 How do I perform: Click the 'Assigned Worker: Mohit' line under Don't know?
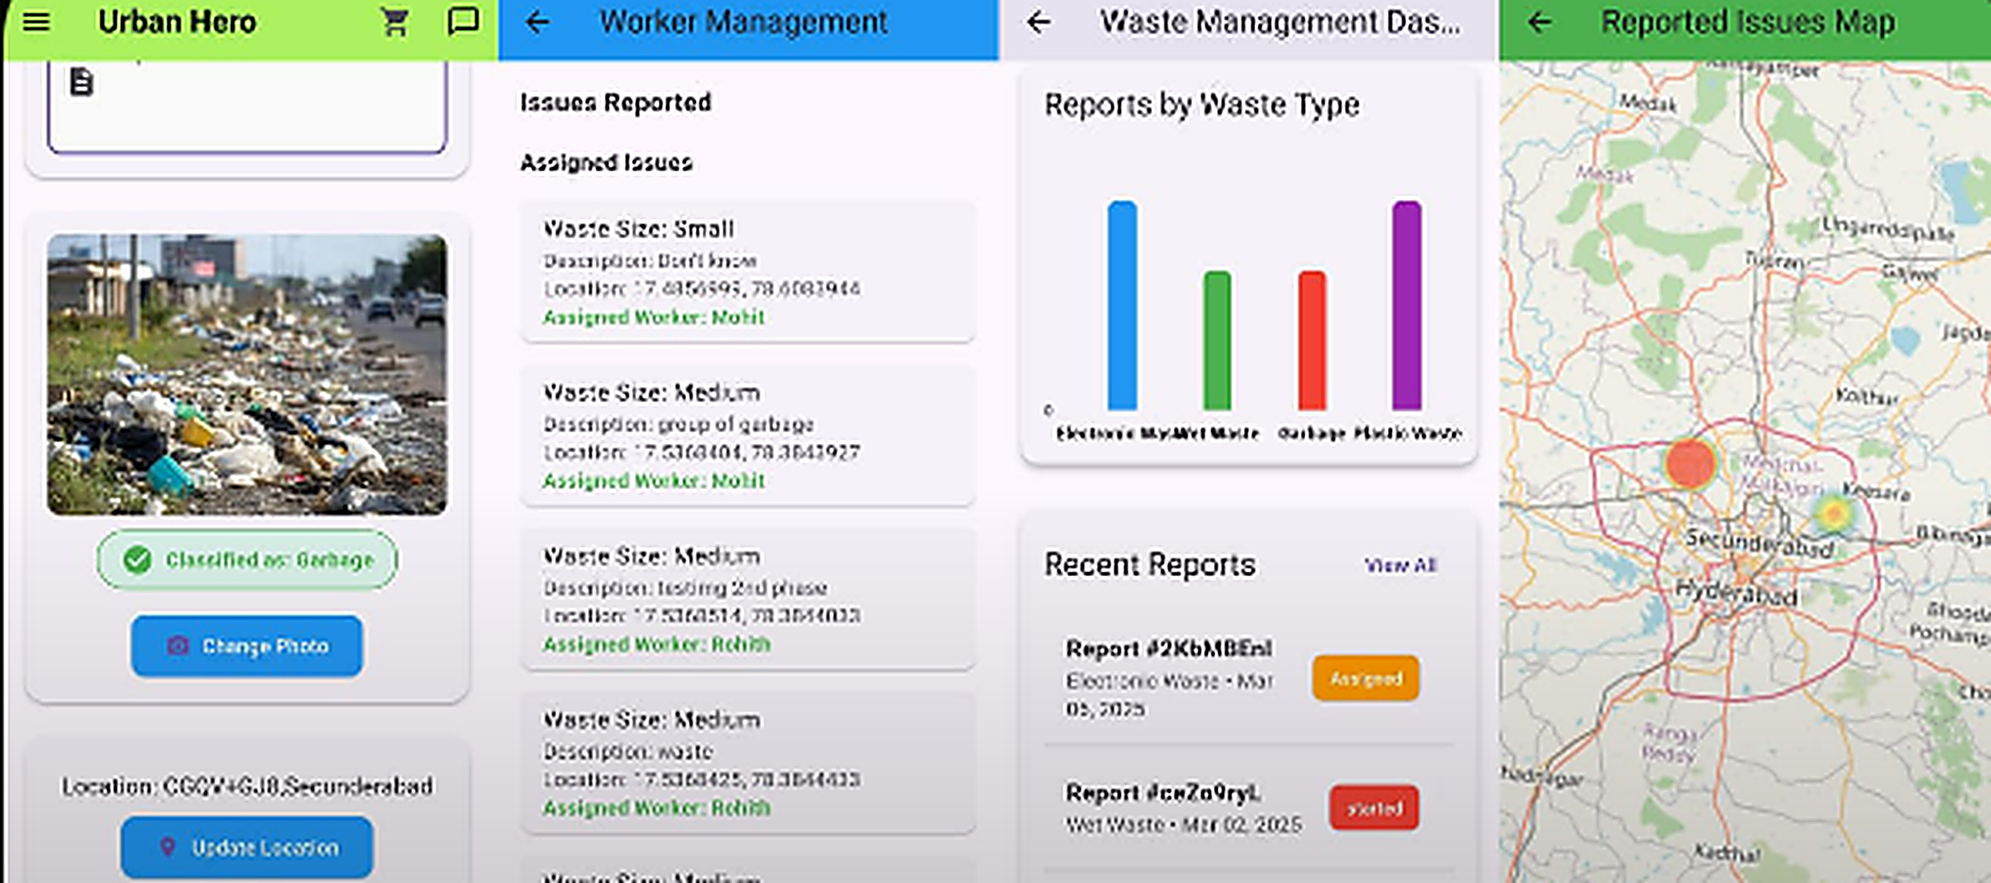654,318
